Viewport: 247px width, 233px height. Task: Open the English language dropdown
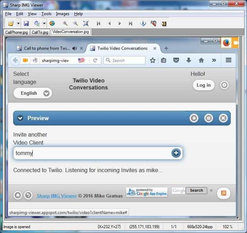coord(33,93)
